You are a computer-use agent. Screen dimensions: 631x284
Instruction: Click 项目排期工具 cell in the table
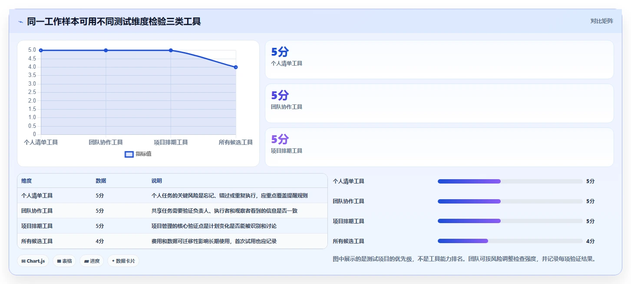click(37, 226)
